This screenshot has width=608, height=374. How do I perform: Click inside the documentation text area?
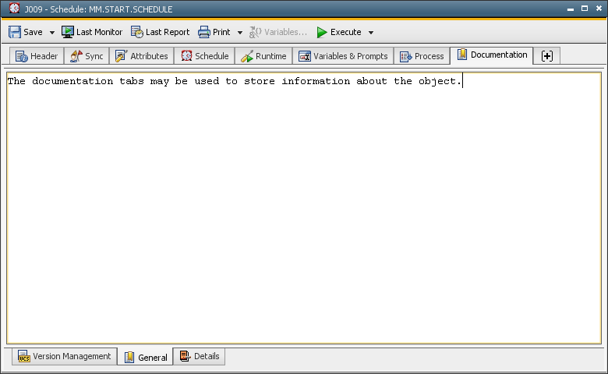(304, 210)
